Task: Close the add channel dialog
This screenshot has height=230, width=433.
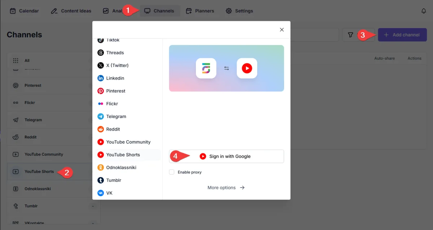Action: [x=282, y=30]
